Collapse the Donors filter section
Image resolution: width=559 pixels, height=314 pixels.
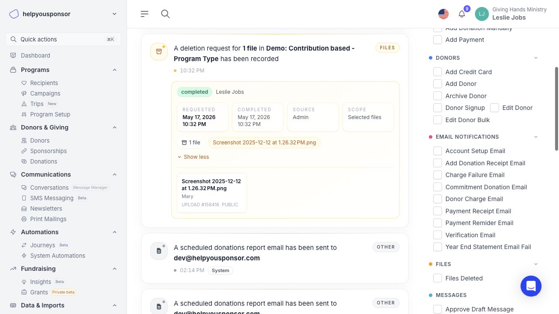coord(536,58)
